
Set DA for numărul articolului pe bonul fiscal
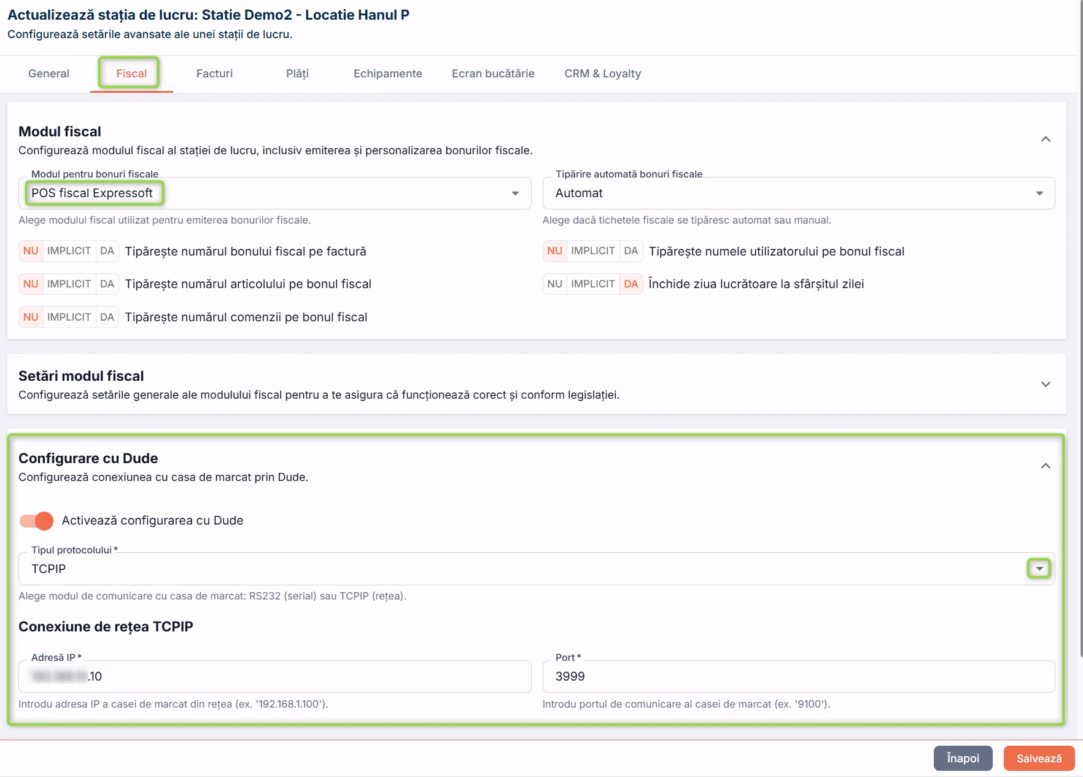click(107, 284)
